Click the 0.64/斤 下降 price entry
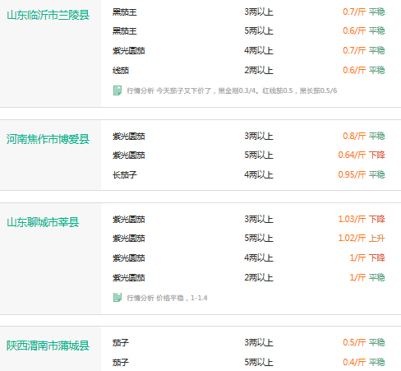Image resolution: width=401 pixels, height=371 pixels. click(362, 155)
